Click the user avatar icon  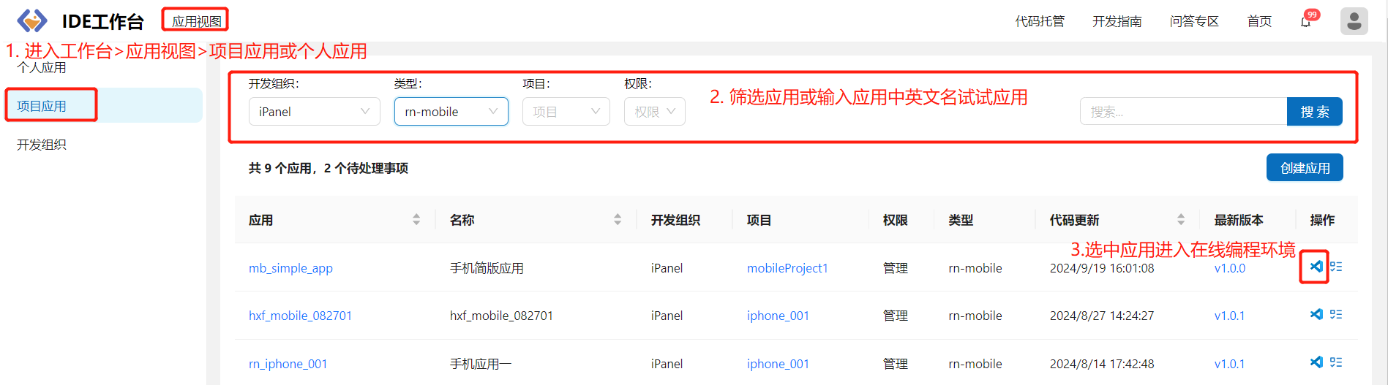pos(1354,21)
